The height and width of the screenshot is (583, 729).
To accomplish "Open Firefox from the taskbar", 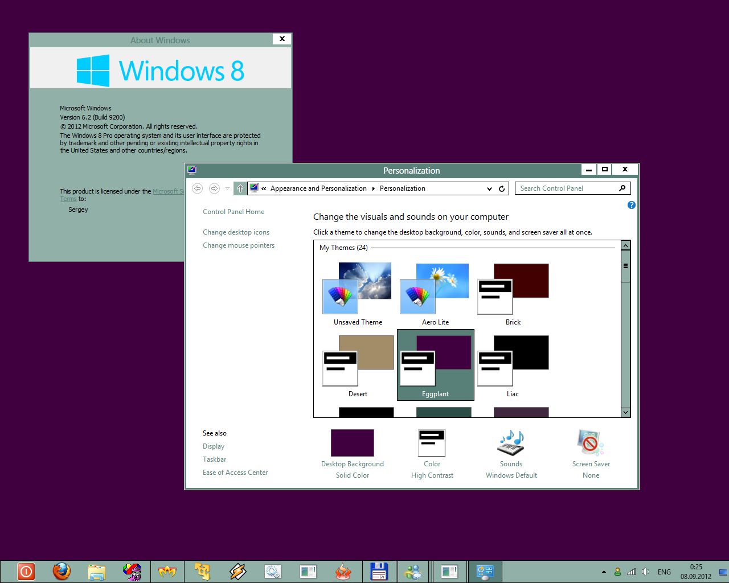I will click(x=62, y=571).
